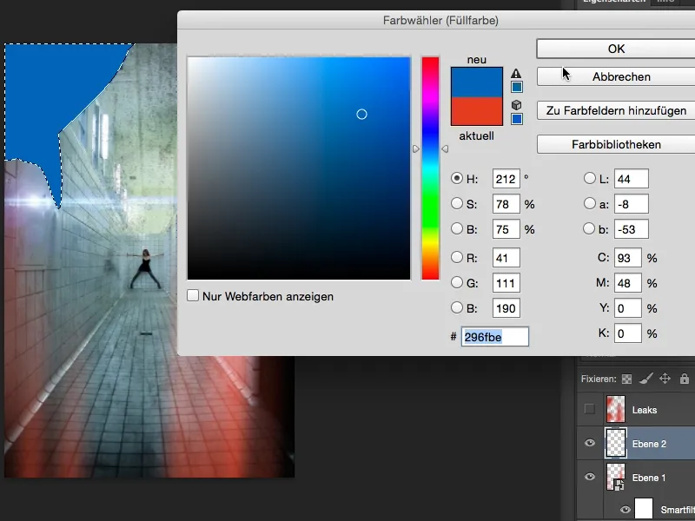Click the out-of-gamut warning triangle icon
The height and width of the screenshot is (521, 695).
pyautogui.click(x=516, y=73)
